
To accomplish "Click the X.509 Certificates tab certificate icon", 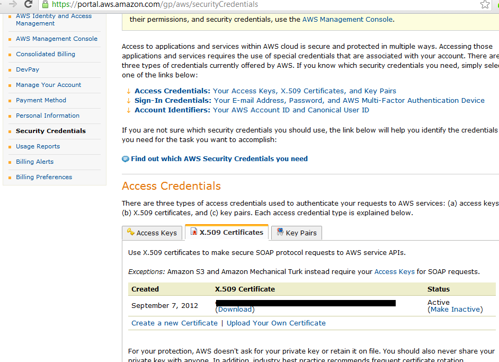I will pos(194,232).
